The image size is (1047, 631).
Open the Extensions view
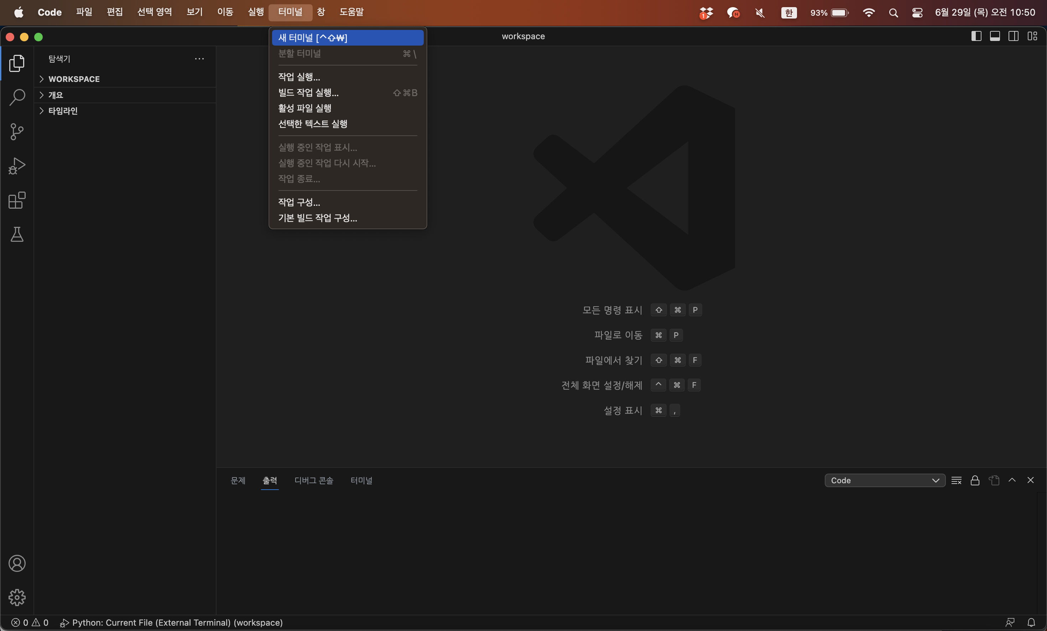[x=17, y=200]
